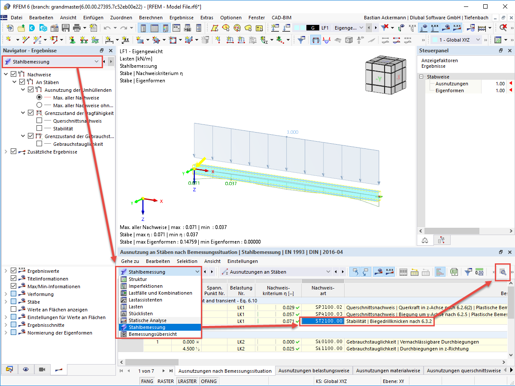Select Max. aller Nachweise radio button

pyautogui.click(x=39, y=98)
